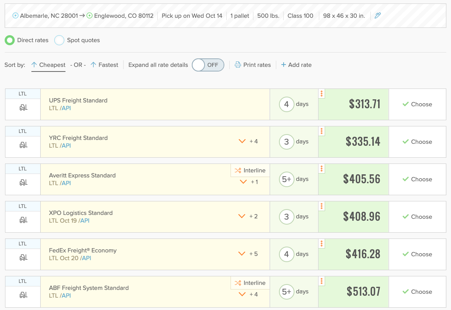Open three-dot menu for $416.28 rate
The image size is (451, 310).
[322, 244]
